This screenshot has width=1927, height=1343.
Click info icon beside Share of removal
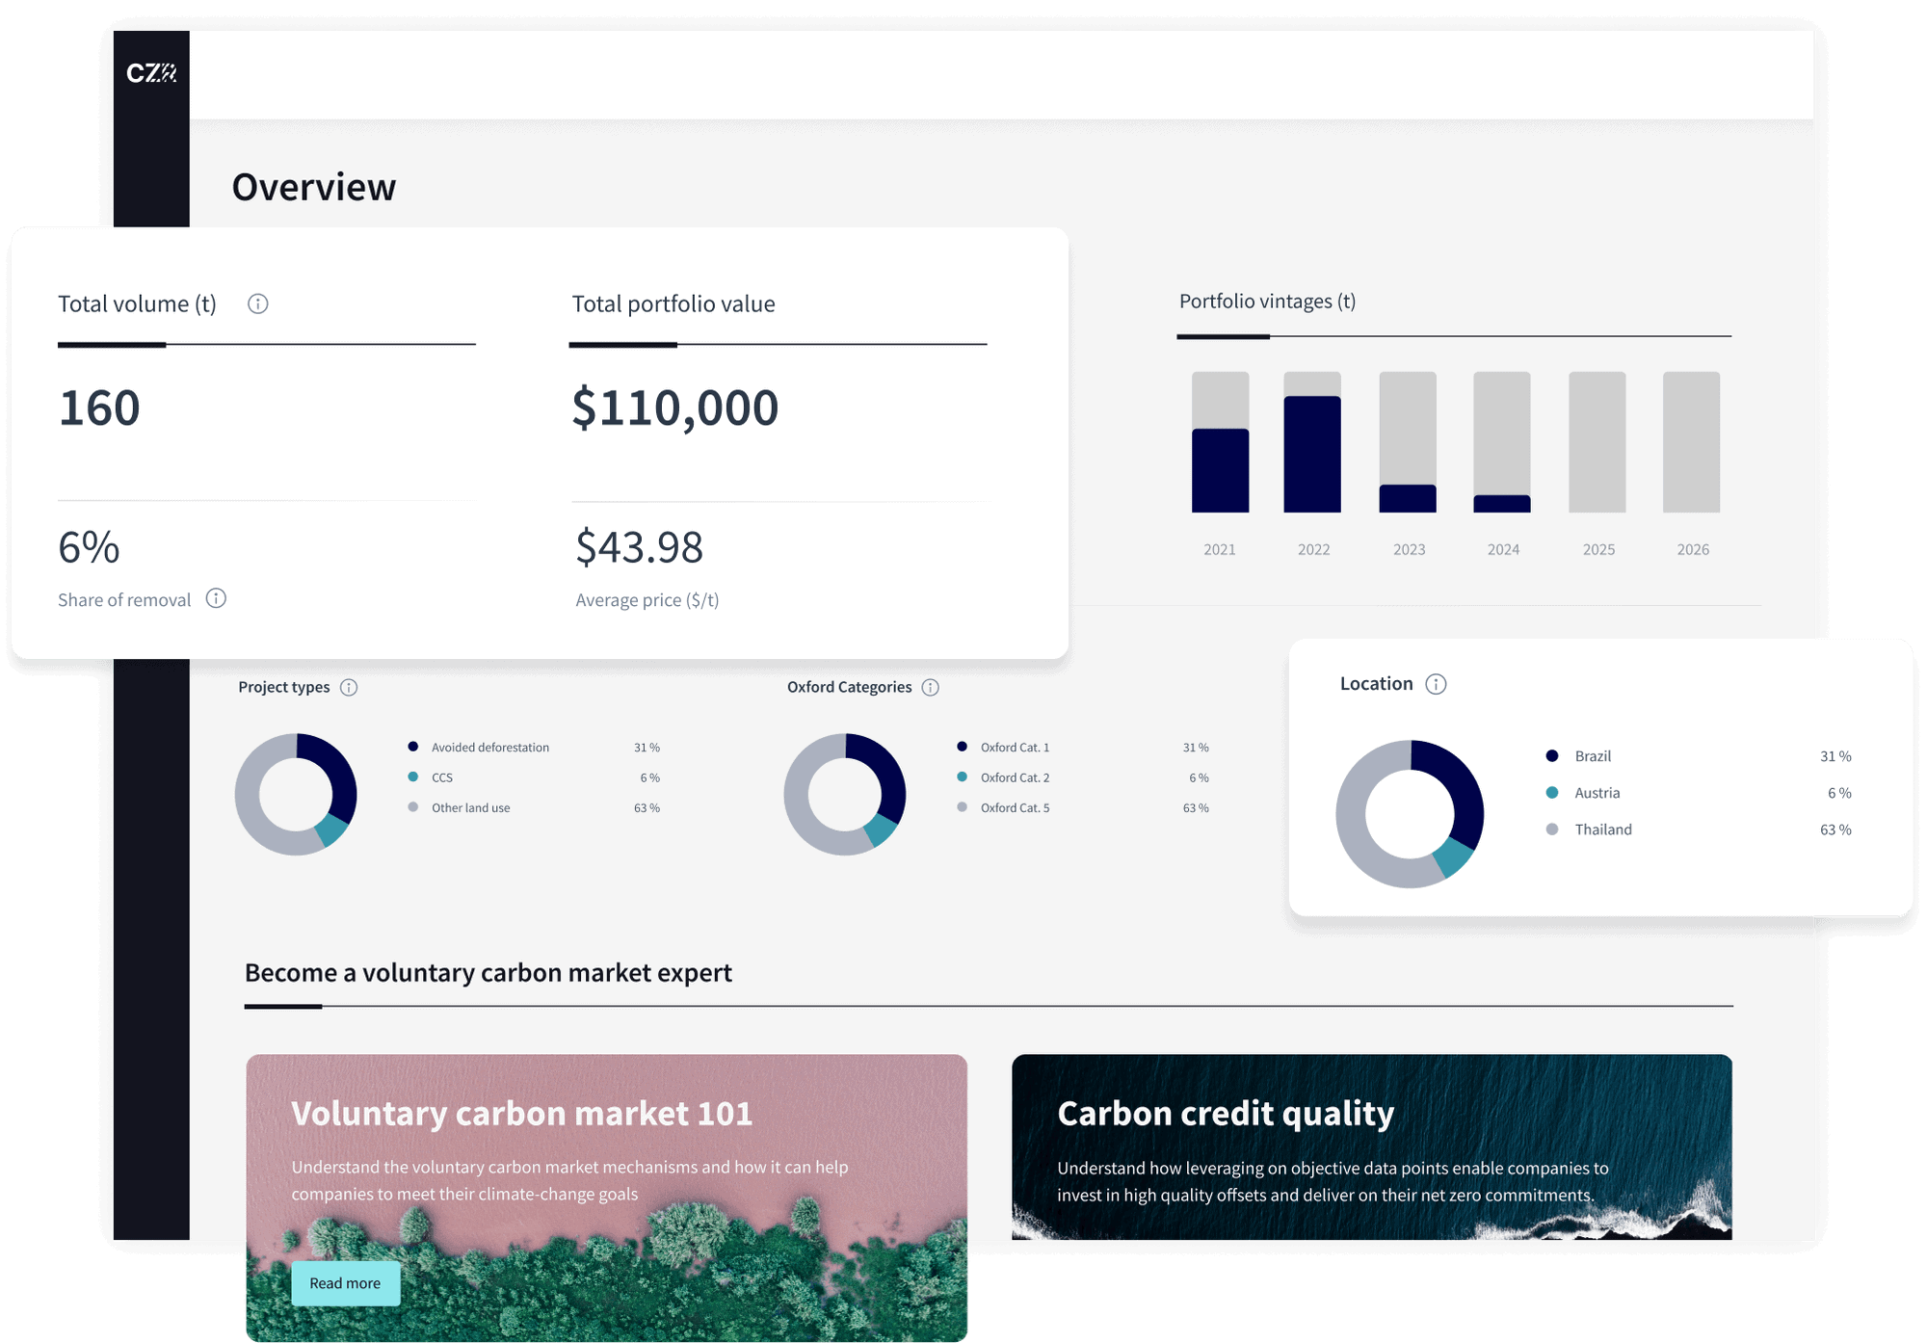click(x=216, y=598)
